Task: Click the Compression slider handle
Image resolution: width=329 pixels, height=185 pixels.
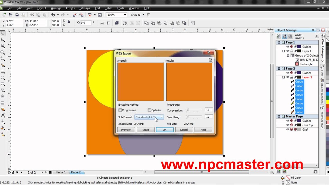Action: point(188,110)
